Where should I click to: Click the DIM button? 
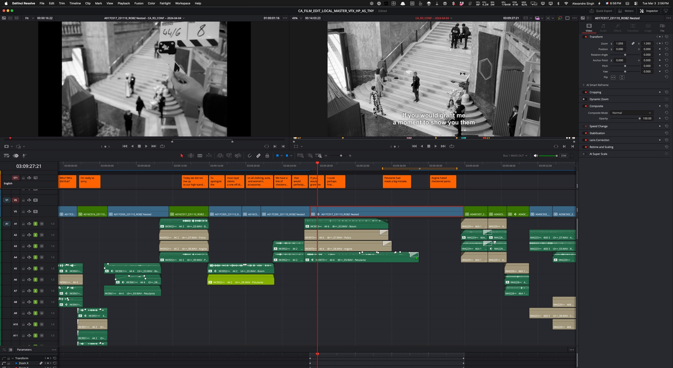(564, 156)
